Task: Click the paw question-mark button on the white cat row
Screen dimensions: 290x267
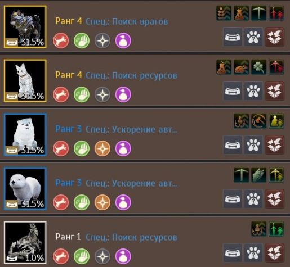Action: (x=253, y=91)
